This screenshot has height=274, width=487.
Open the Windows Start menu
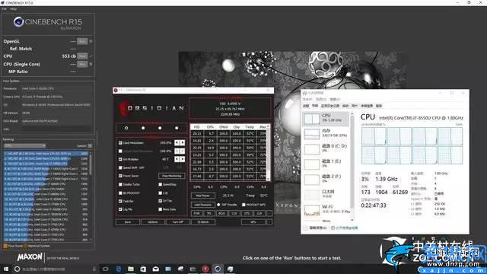[6, 269]
